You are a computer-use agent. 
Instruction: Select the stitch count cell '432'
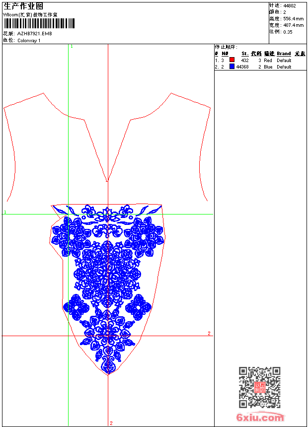pos(245,61)
